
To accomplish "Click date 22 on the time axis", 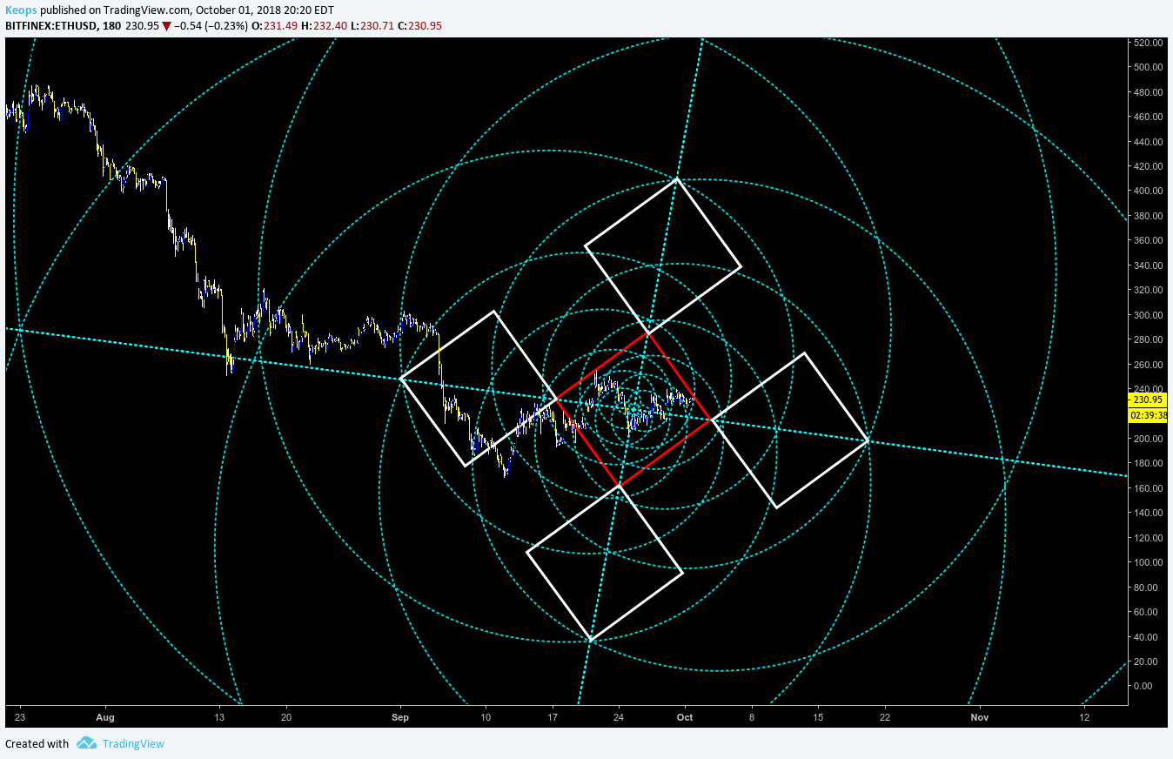I will [x=885, y=718].
